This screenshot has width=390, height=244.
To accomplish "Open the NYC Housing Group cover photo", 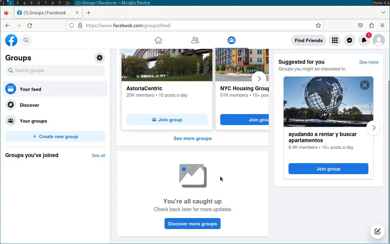I will tap(242, 65).
